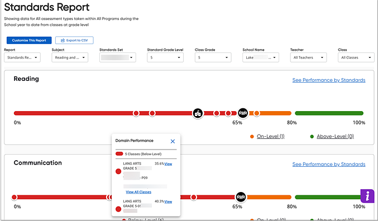Click the first red class dot on Reading bar
Image resolution: width=378 pixels, height=221 pixels.
[x=136, y=113]
